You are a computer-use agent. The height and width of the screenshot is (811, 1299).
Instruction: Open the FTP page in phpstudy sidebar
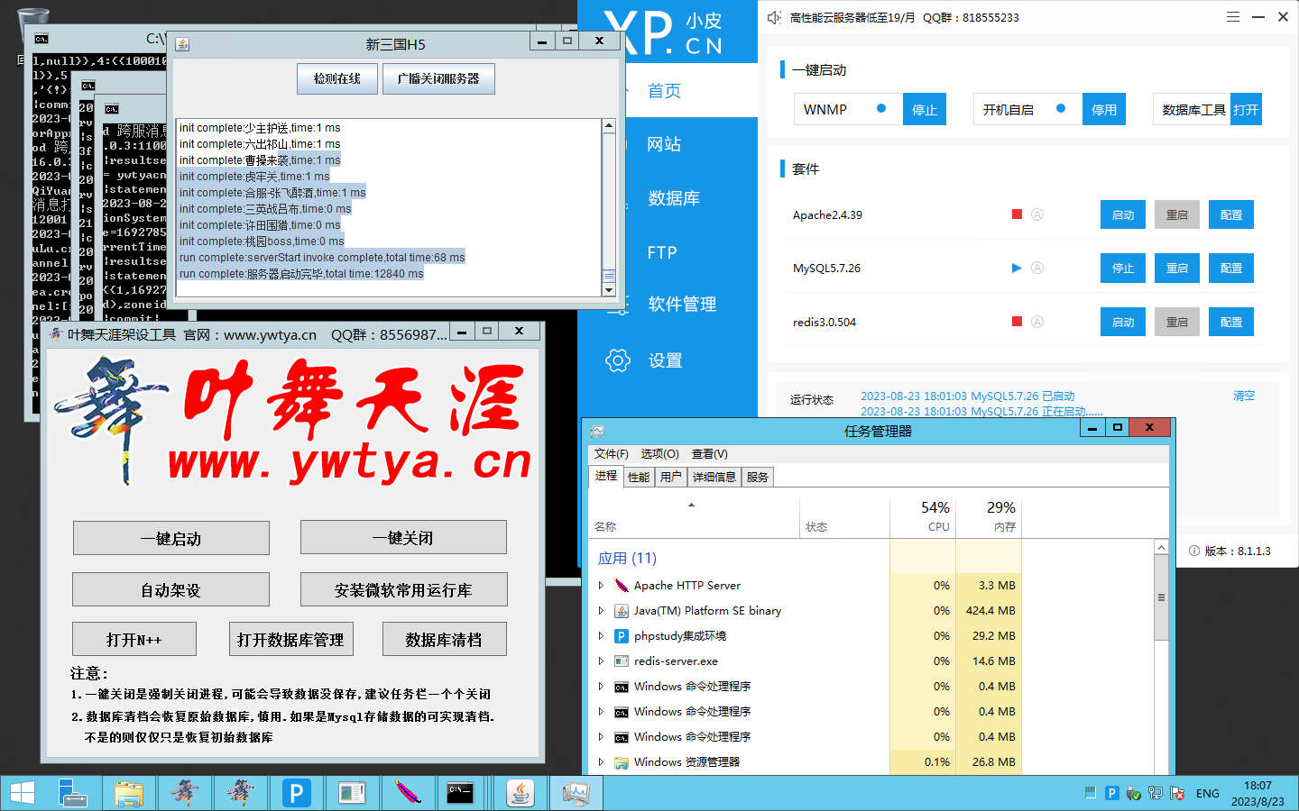662,252
